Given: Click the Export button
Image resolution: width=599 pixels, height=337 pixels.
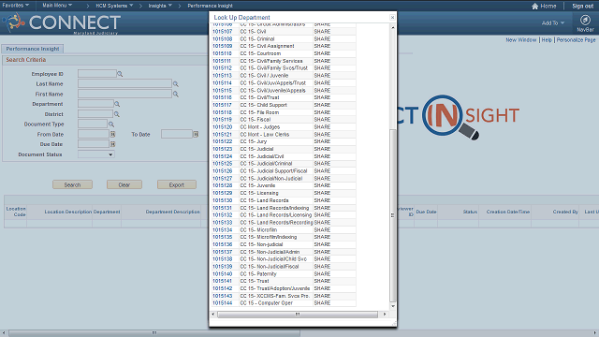Looking at the screenshot, I should tap(177, 185).
